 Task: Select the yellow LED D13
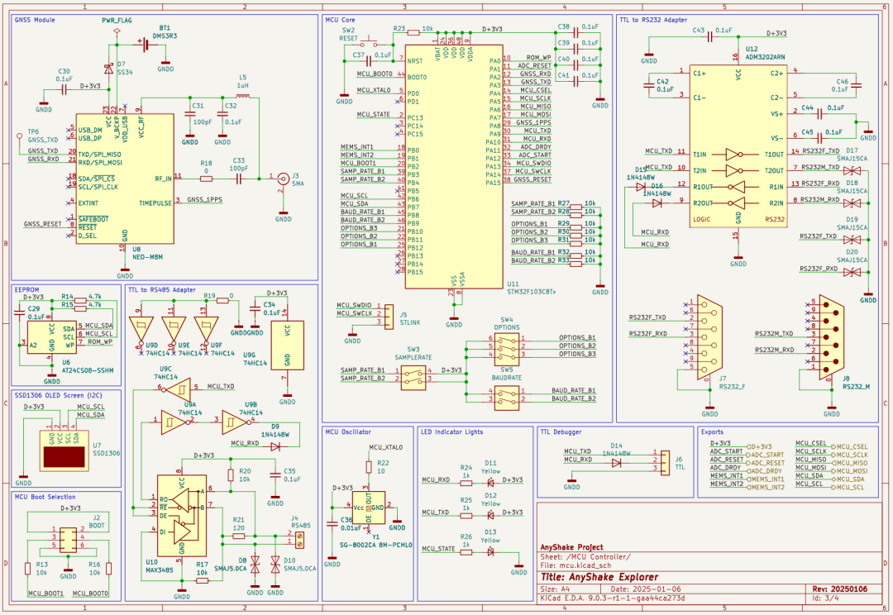pos(490,551)
